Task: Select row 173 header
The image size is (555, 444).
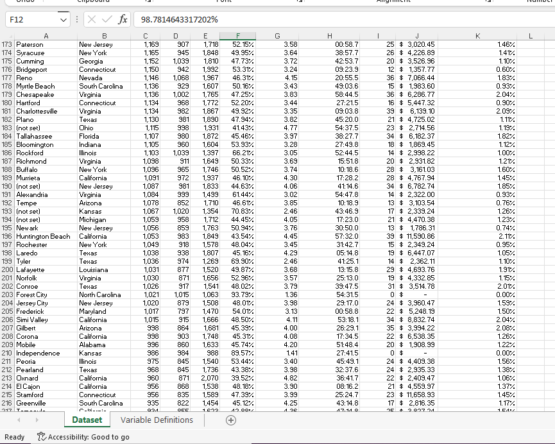Action: (7, 45)
